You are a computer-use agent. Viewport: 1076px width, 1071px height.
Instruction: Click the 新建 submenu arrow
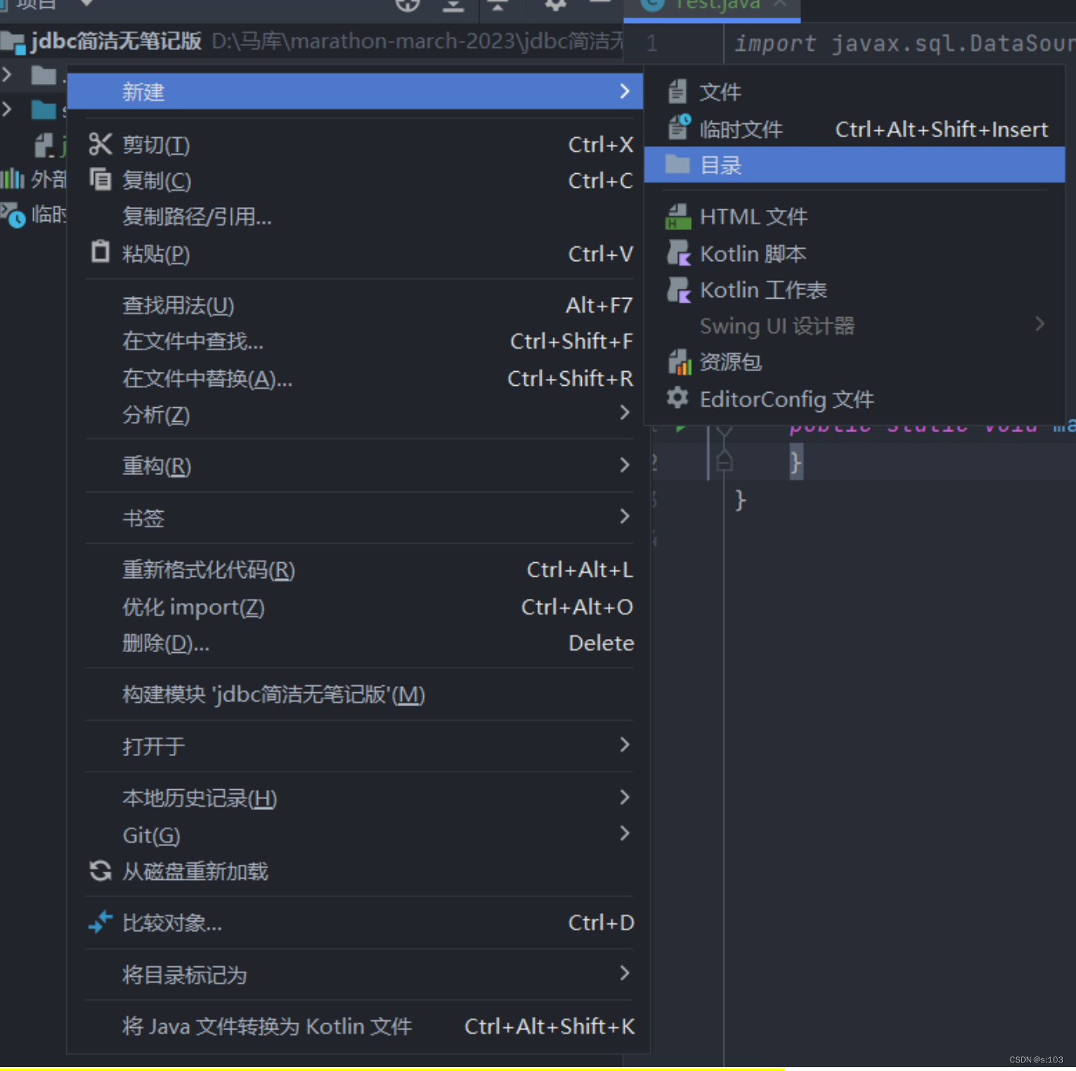click(x=624, y=91)
